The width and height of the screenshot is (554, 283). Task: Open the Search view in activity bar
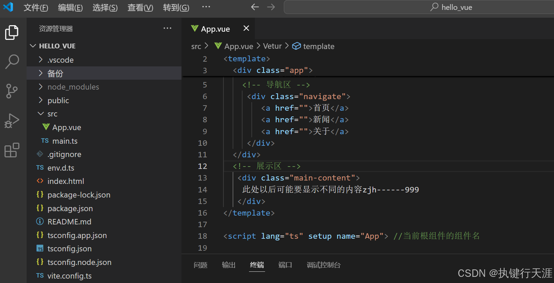(x=12, y=62)
